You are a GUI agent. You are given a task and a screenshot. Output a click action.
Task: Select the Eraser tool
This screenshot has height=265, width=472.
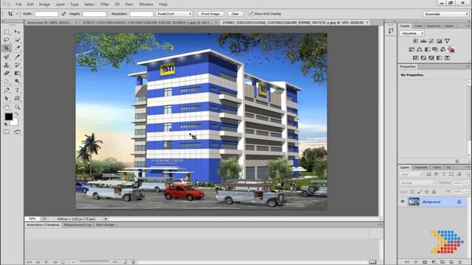7,73
